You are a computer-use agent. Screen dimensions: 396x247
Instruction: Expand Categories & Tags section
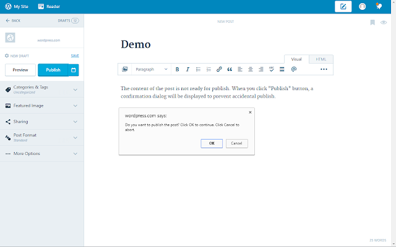point(42,90)
